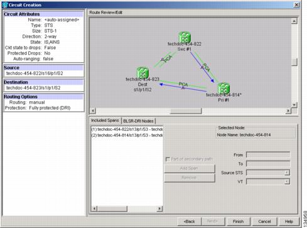Open the Source STS dropdown
This screenshot has width=307, height=228.
click(x=287, y=173)
